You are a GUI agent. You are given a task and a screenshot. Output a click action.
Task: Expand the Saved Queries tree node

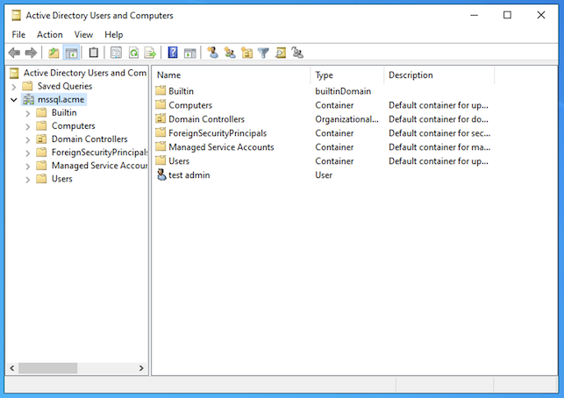[x=14, y=86]
